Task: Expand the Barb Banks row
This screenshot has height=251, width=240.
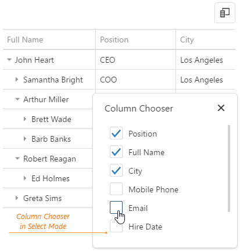Action: click(x=25, y=139)
